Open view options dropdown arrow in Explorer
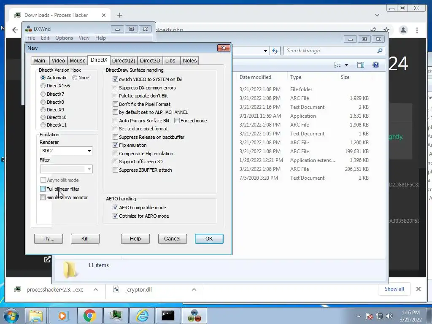This screenshot has height=324, width=432. coord(347,65)
